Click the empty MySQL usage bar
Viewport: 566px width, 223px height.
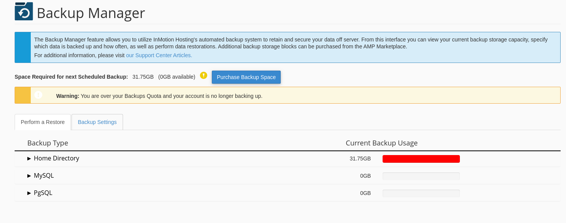[421, 176]
